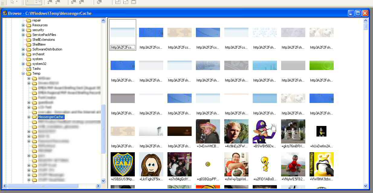Collapse the Temp folder tree node

pyautogui.click(x=23, y=73)
